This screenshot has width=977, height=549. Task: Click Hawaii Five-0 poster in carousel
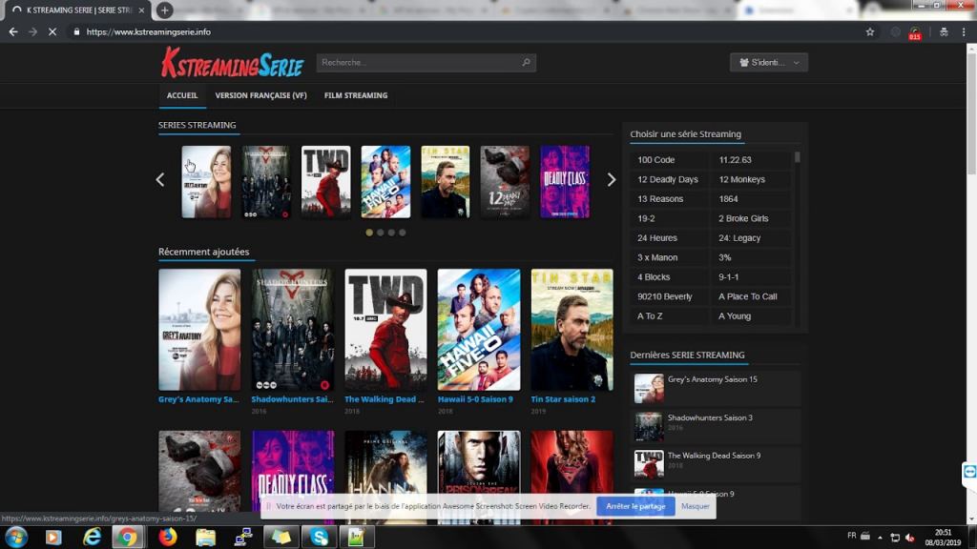tap(385, 182)
